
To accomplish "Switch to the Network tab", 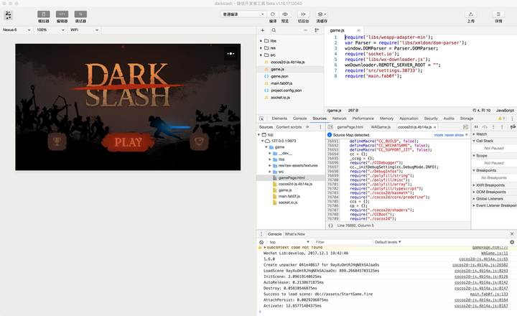I will click(x=339, y=118).
